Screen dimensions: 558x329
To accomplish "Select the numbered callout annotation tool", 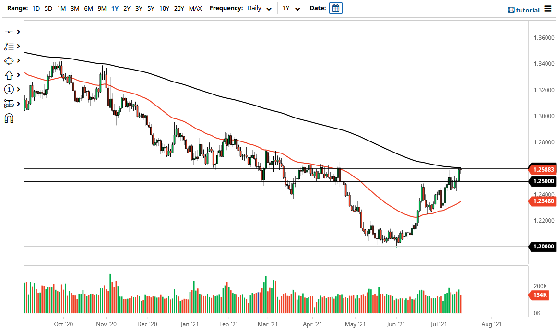I will tap(8, 89).
